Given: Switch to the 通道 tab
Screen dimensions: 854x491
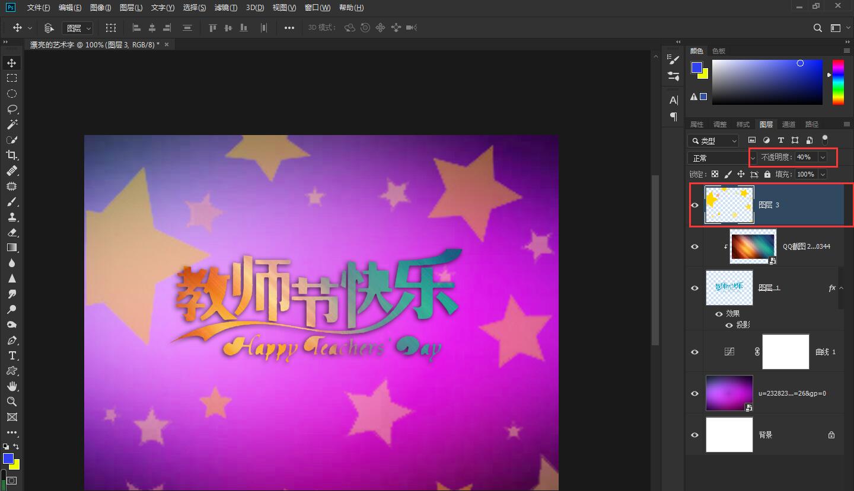Looking at the screenshot, I should pyautogui.click(x=789, y=124).
